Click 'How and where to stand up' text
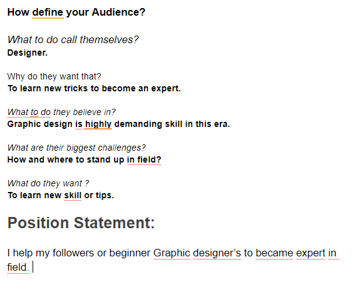 pos(66,160)
